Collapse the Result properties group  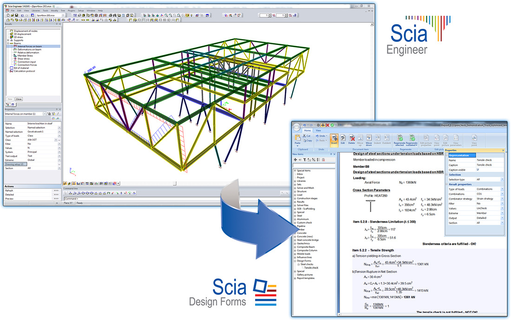(447, 184)
